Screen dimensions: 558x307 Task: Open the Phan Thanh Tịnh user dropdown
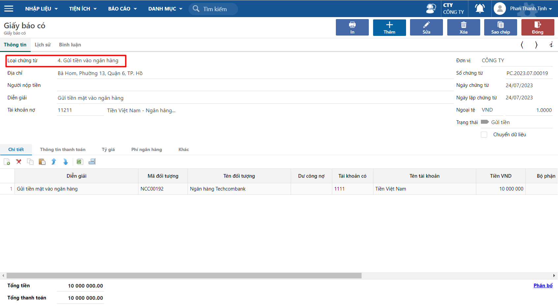click(531, 9)
